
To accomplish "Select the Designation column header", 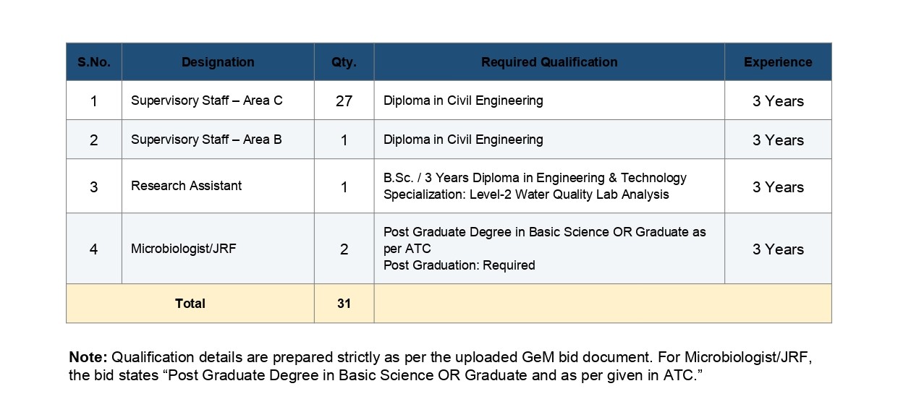I will pyautogui.click(x=218, y=62).
